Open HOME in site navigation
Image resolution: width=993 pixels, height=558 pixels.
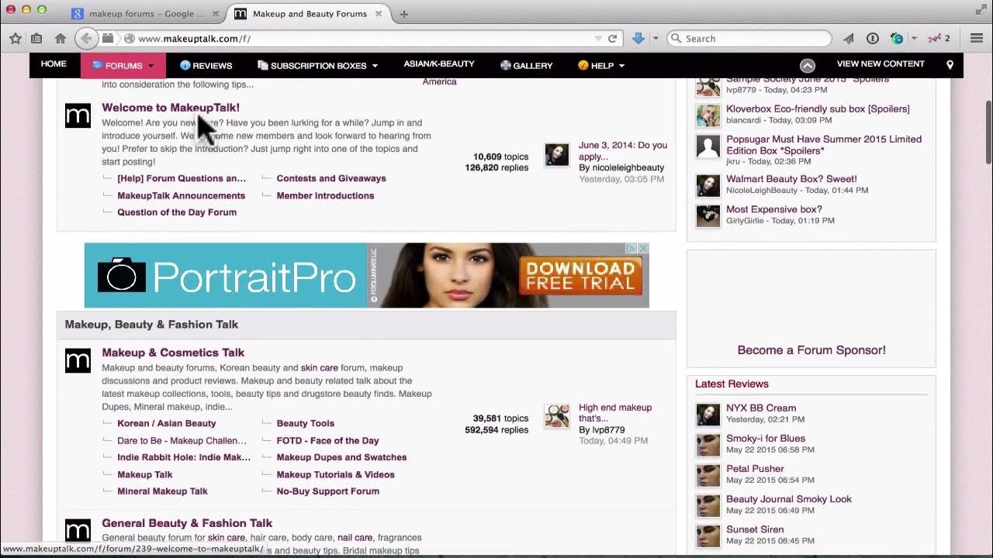click(x=54, y=64)
